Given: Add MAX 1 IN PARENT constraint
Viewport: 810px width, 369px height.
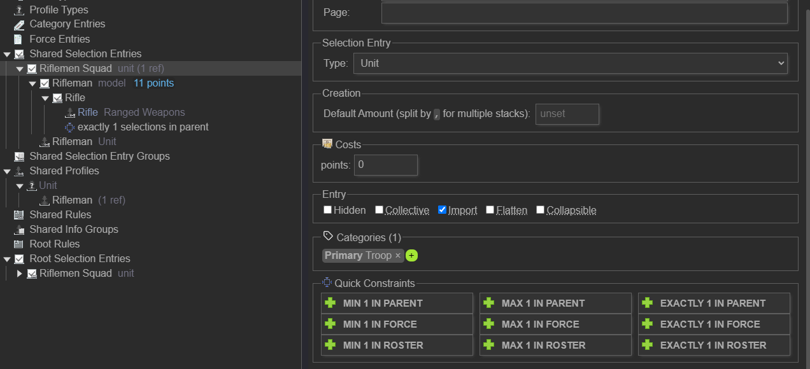Looking at the screenshot, I should point(555,303).
